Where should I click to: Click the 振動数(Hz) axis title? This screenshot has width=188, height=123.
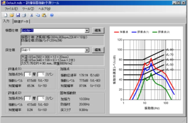(x=152, y=108)
